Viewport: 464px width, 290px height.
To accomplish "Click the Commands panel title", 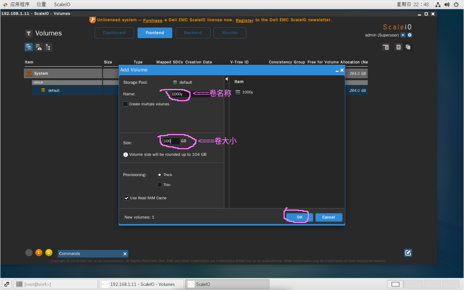I will coord(70,254).
